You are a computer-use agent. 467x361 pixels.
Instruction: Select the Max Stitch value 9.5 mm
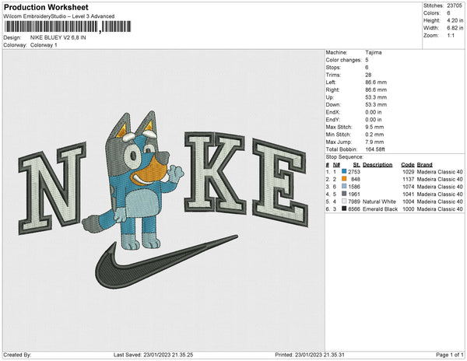[374, 127]
